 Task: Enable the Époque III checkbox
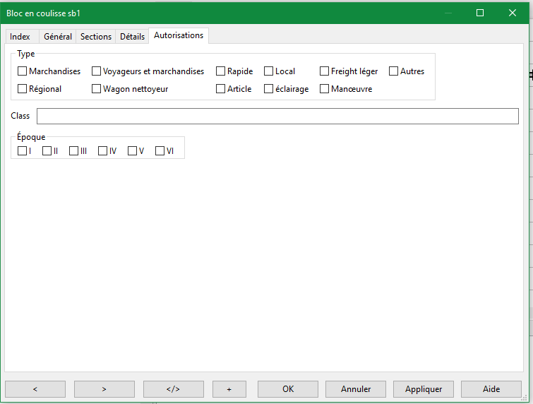click(x=74, y=150)
